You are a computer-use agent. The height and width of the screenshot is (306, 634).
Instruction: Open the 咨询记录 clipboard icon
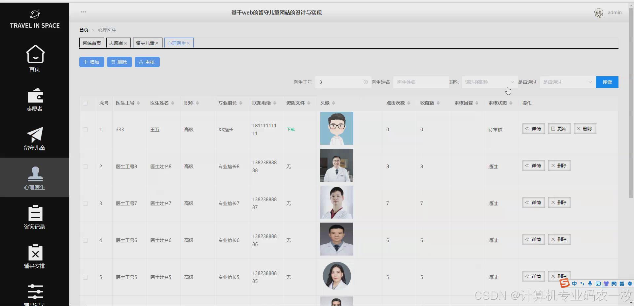(35, 213)
